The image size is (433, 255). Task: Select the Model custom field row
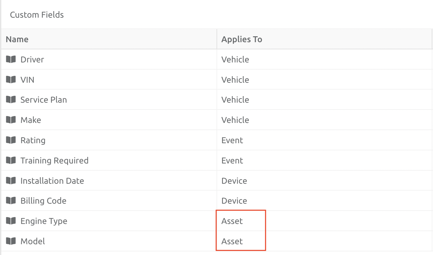click(x=33, y=241)
